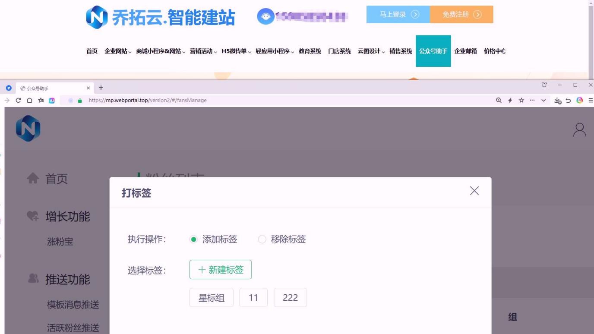Viewport: 594px width, 334px height.
Task: Expand the address bar chevron dropdown
Action: point(543,100)
